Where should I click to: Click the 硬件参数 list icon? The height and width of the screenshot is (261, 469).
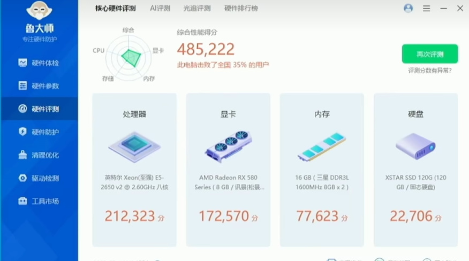click(22, 86)
